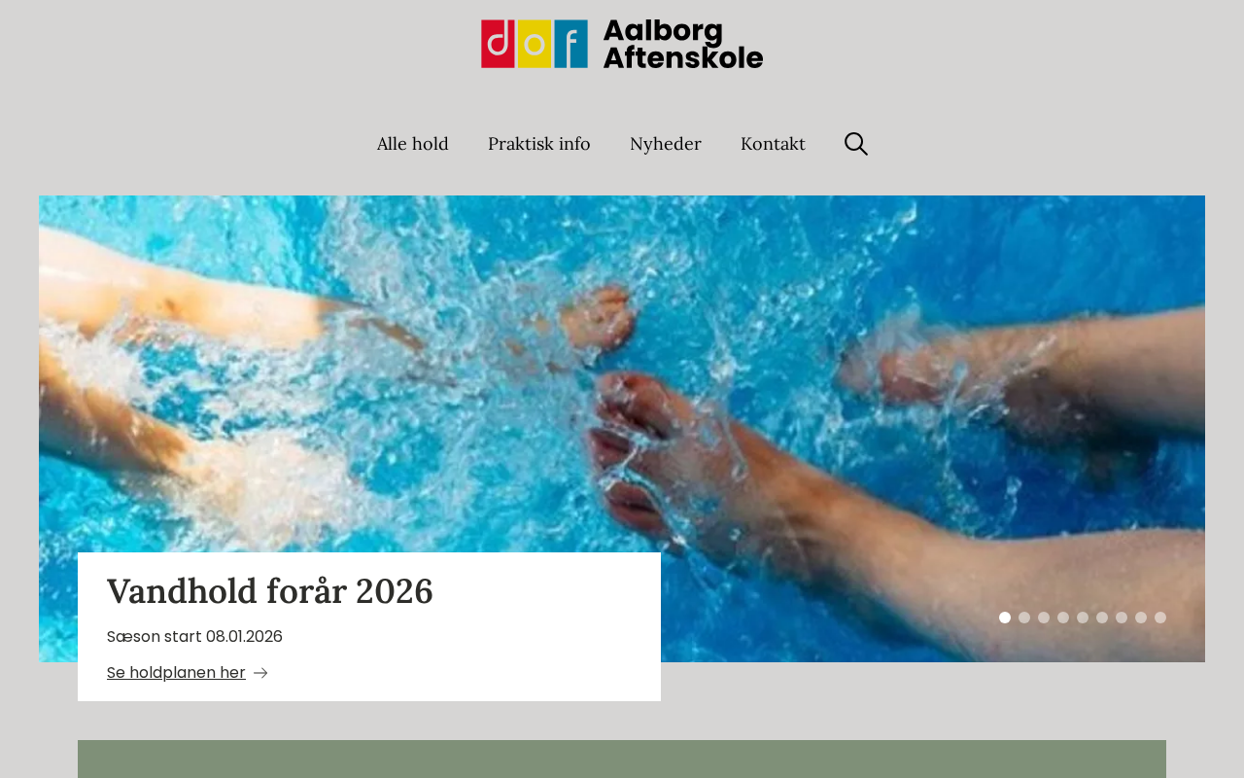The height and width of the screenshot is (778, 1244).
Task: Select the second carousel slide dot
Action: (x=1024, y=618)
